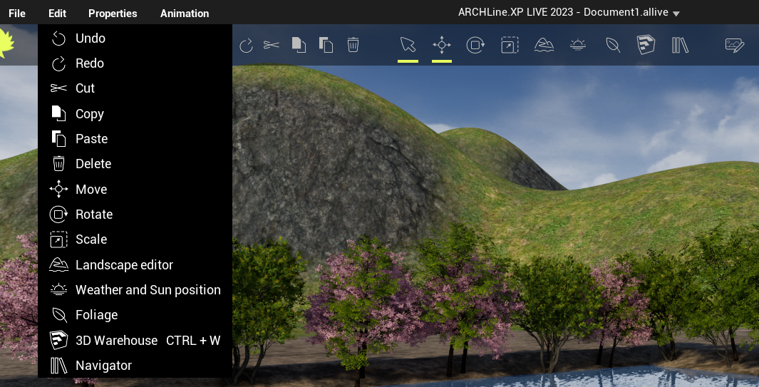This screenshot has width=759, height=387.
Task: Choose Scale from the Edit menu
Action: point(135,239)
